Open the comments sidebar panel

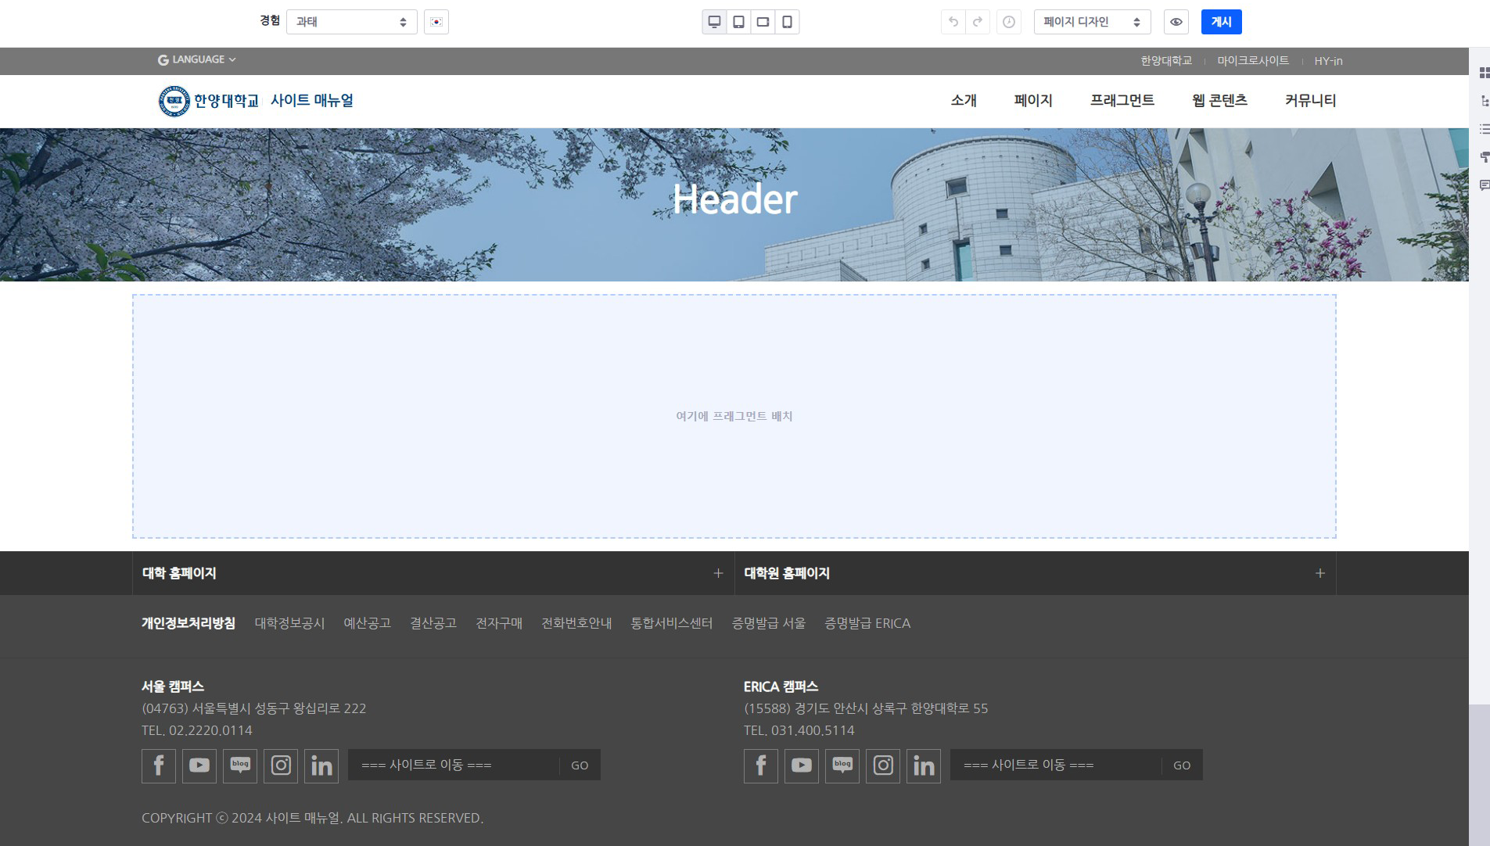(x=1484, y=185)
